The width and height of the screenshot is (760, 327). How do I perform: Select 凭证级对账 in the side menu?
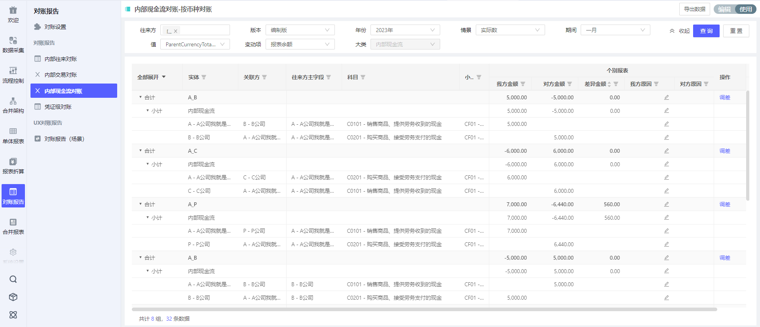pos(58,107)
